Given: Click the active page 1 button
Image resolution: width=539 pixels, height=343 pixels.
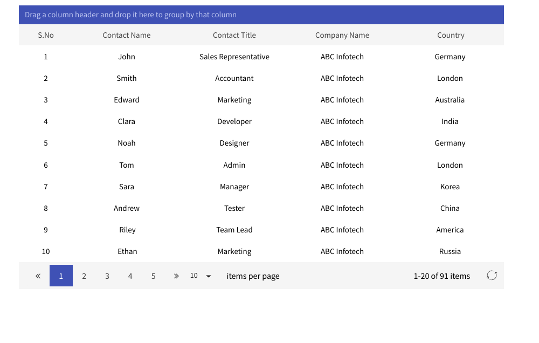Looking at the screenshot, I should 61,276.
